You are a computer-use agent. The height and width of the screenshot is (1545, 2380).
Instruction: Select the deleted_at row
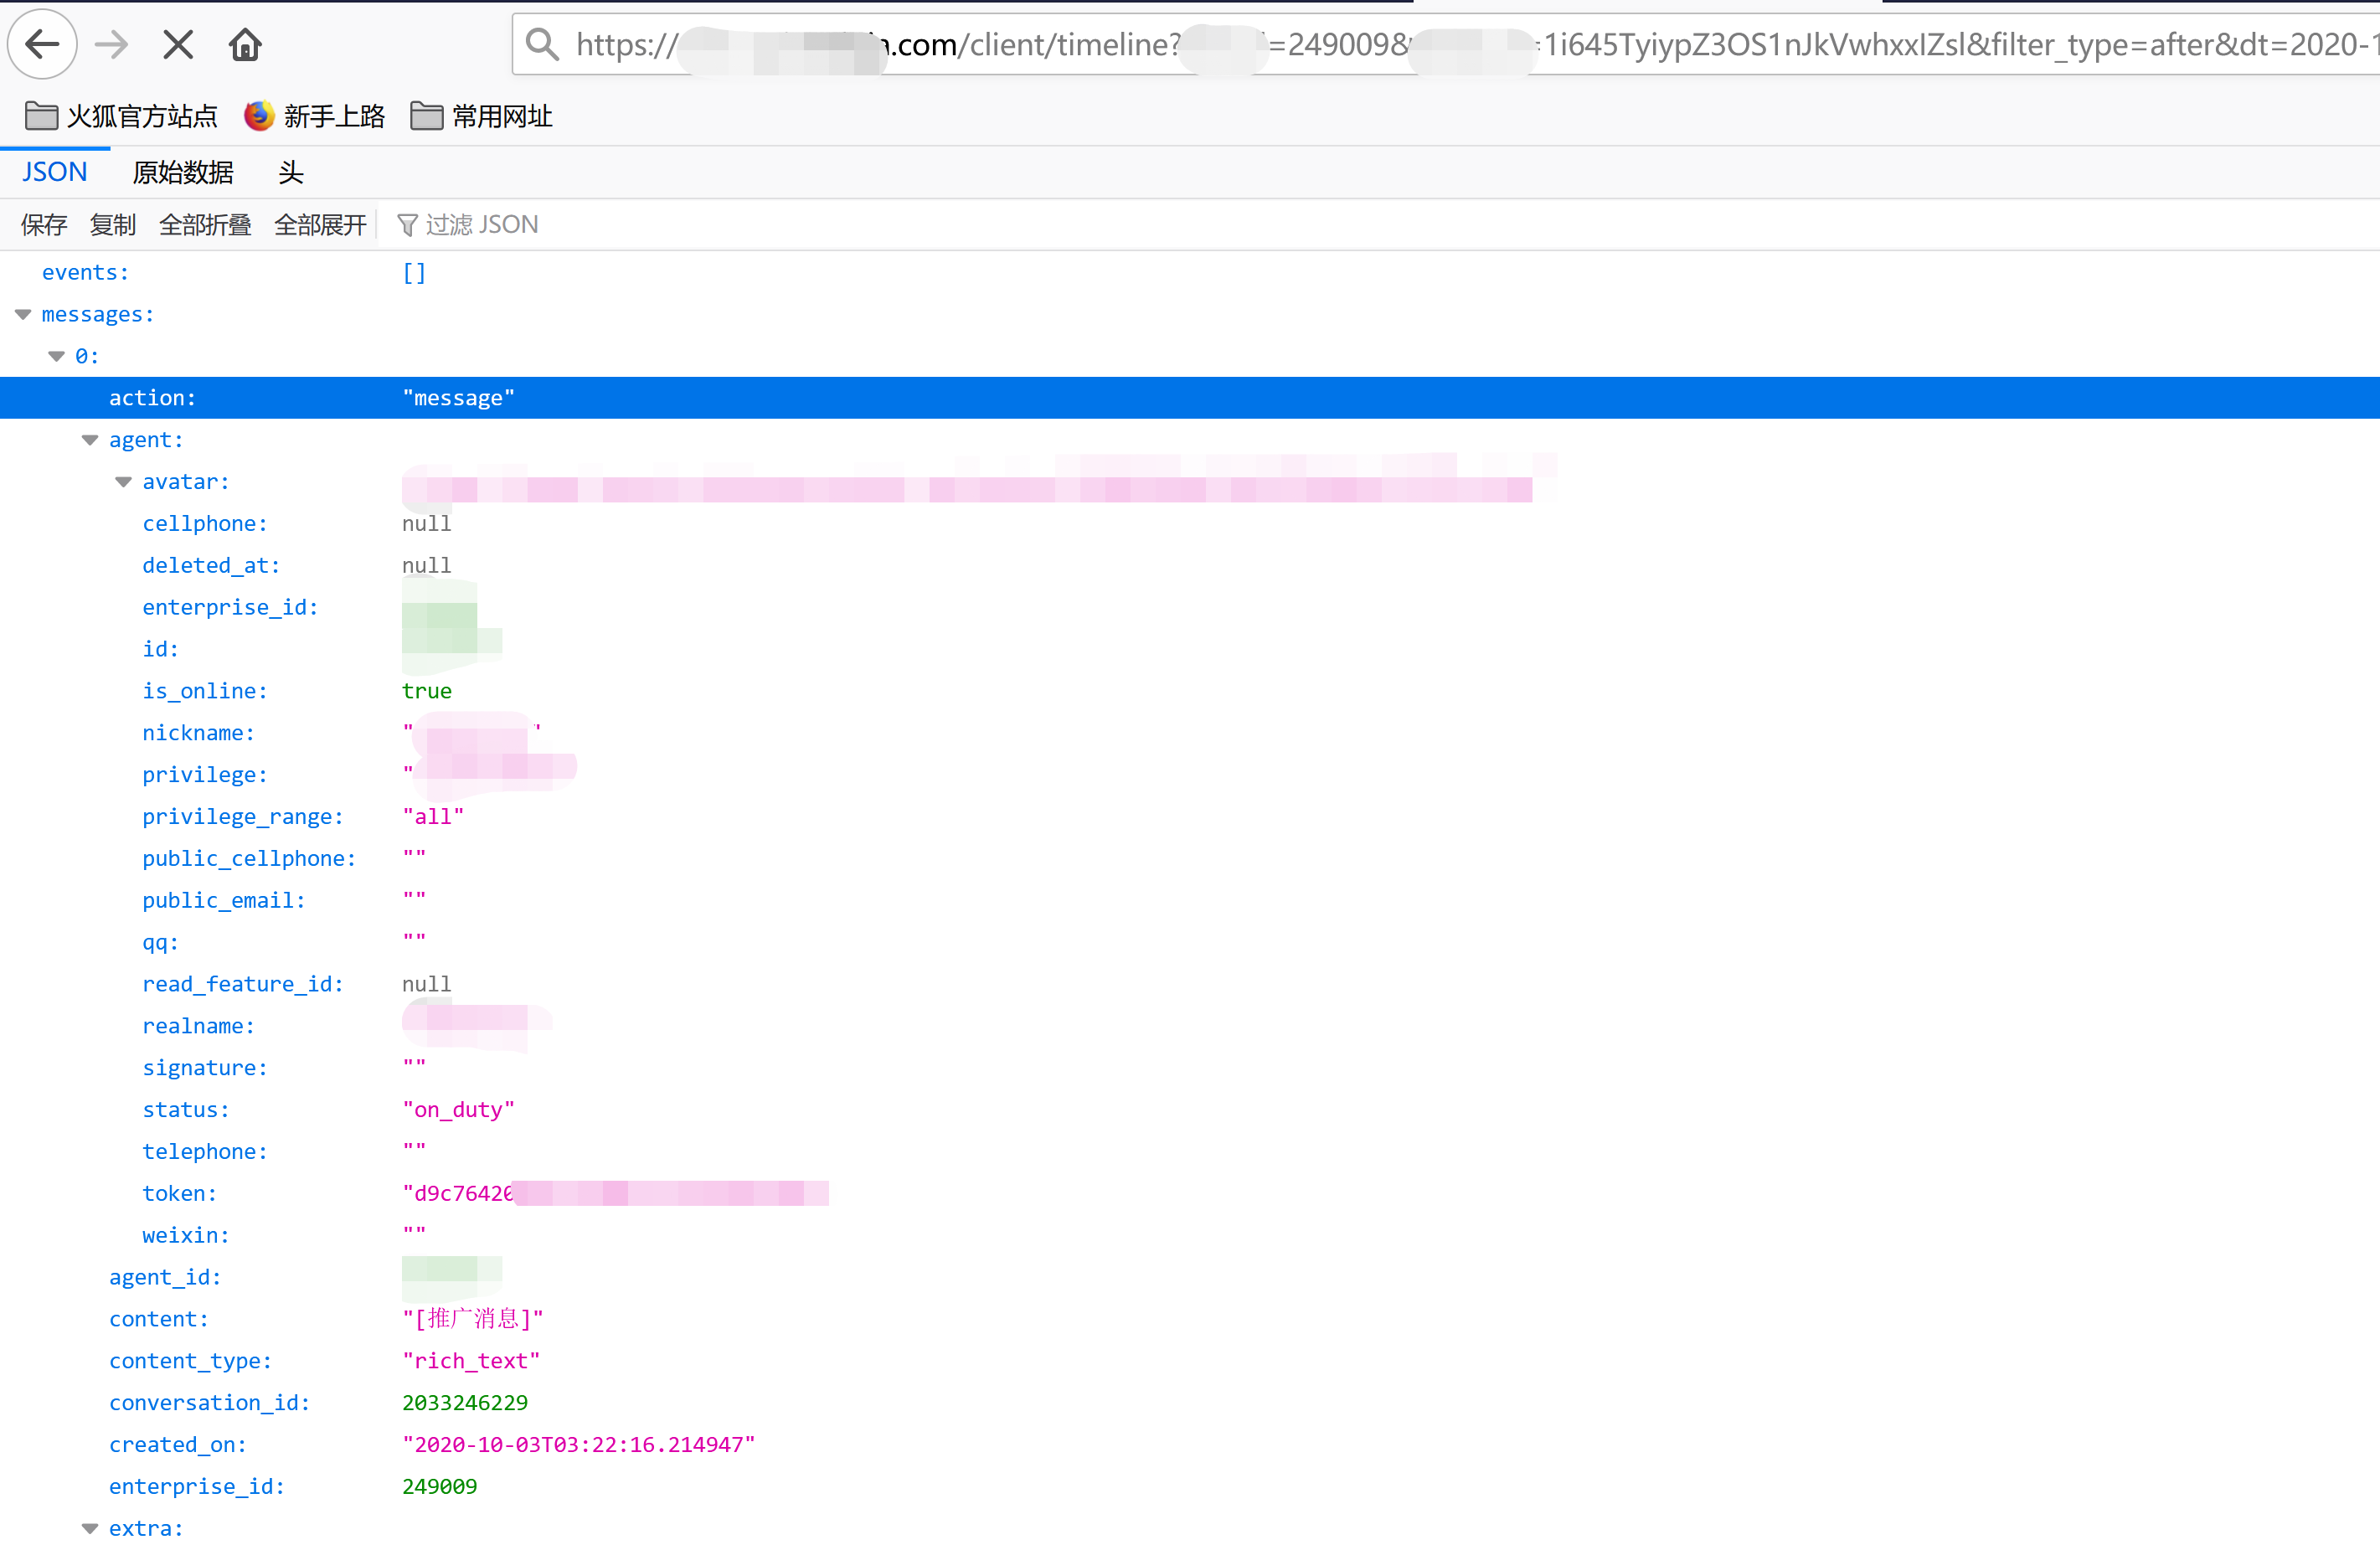[1190, 566]
